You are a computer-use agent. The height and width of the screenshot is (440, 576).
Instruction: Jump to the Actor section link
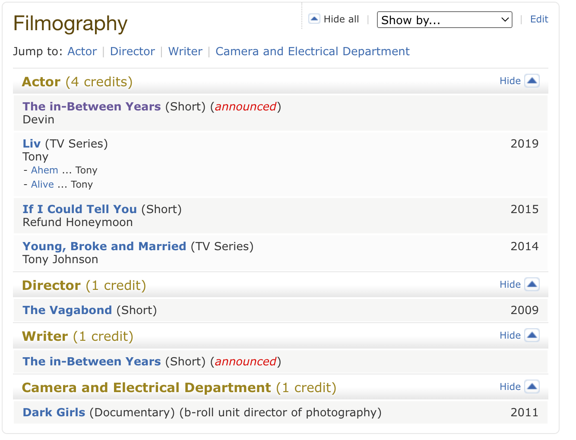click(x=82, y=51)
